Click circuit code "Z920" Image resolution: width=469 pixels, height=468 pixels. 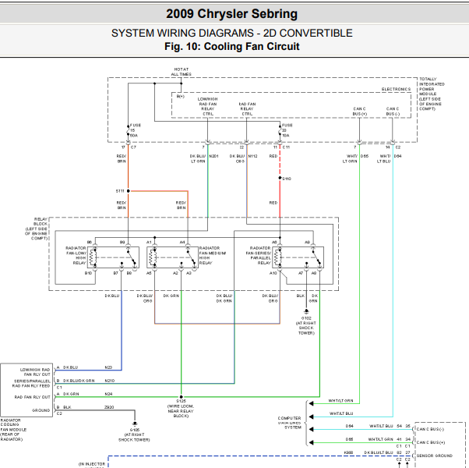pyautogui.click(x=109, y=407)
